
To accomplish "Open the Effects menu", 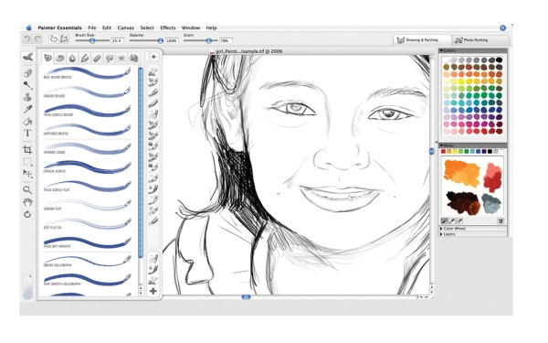I will pos(168,27).
